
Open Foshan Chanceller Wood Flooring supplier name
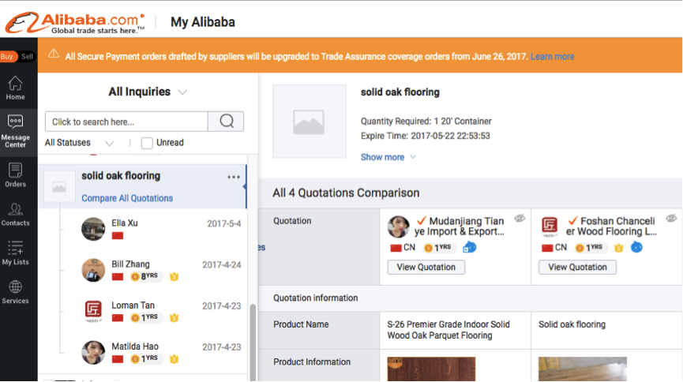(611, 227)
